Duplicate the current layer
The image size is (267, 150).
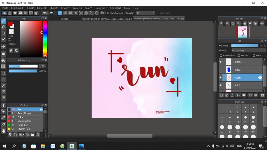coord(251,95)
